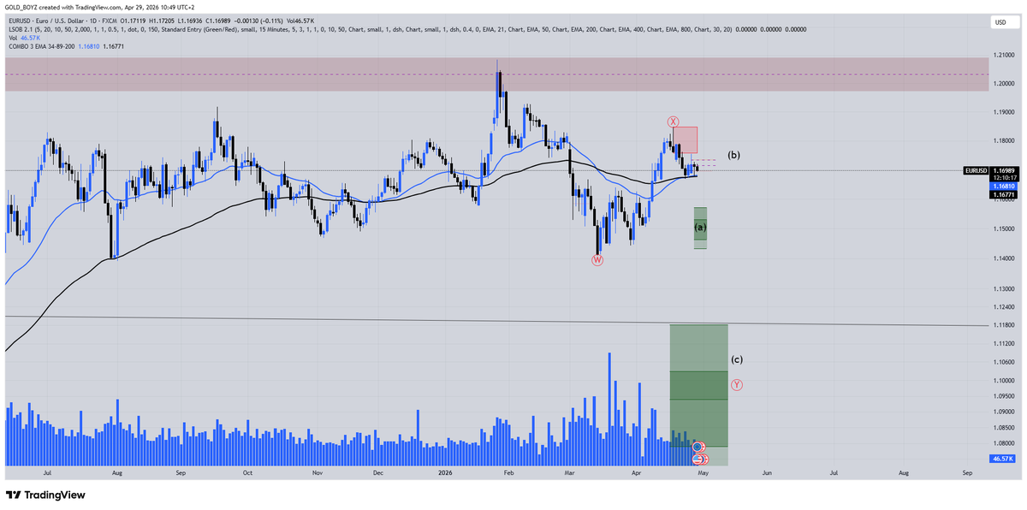Image resolution: width=1027 pixels, height=510 pixels.
Task: Click the Euro flag economic event icon
Action: click(x=697, y=447)
